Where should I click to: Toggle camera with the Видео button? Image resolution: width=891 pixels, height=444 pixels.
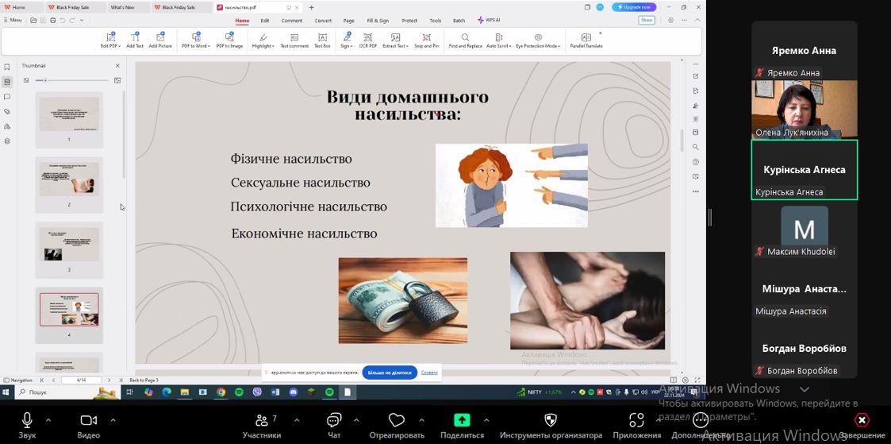[x=89, y=425]
